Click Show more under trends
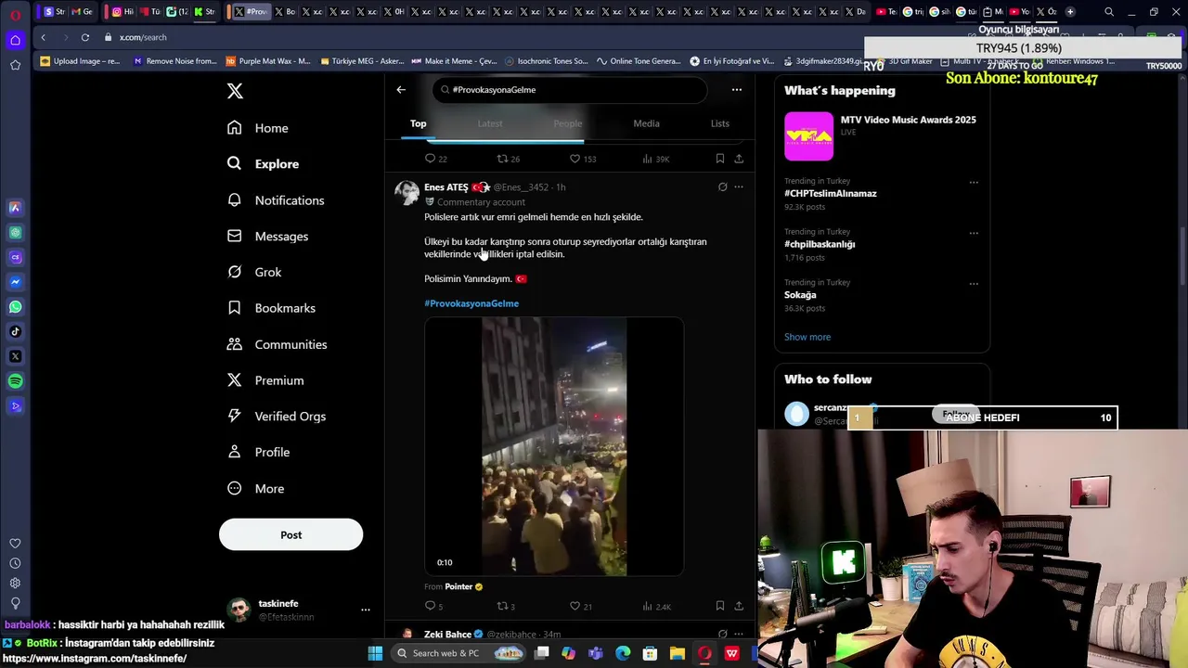 click(807, 337)
